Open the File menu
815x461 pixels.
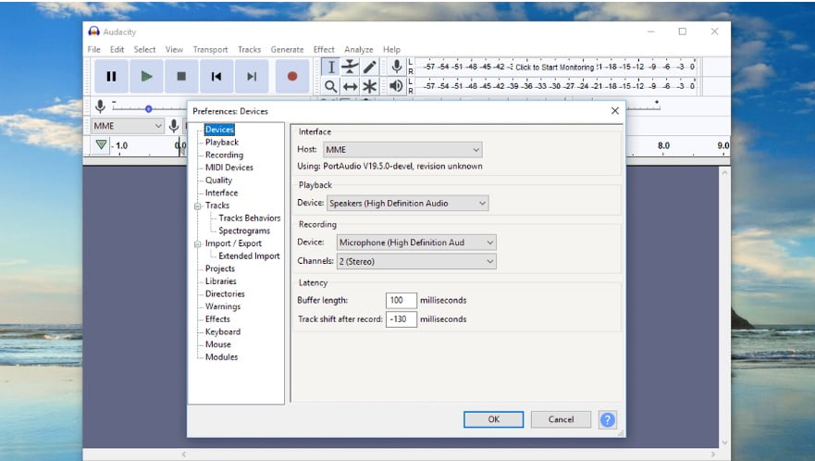click(x=94, y=49)
